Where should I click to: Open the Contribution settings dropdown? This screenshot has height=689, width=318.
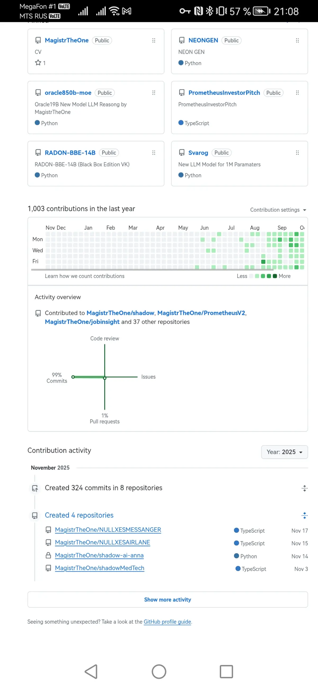pos(278,210)
